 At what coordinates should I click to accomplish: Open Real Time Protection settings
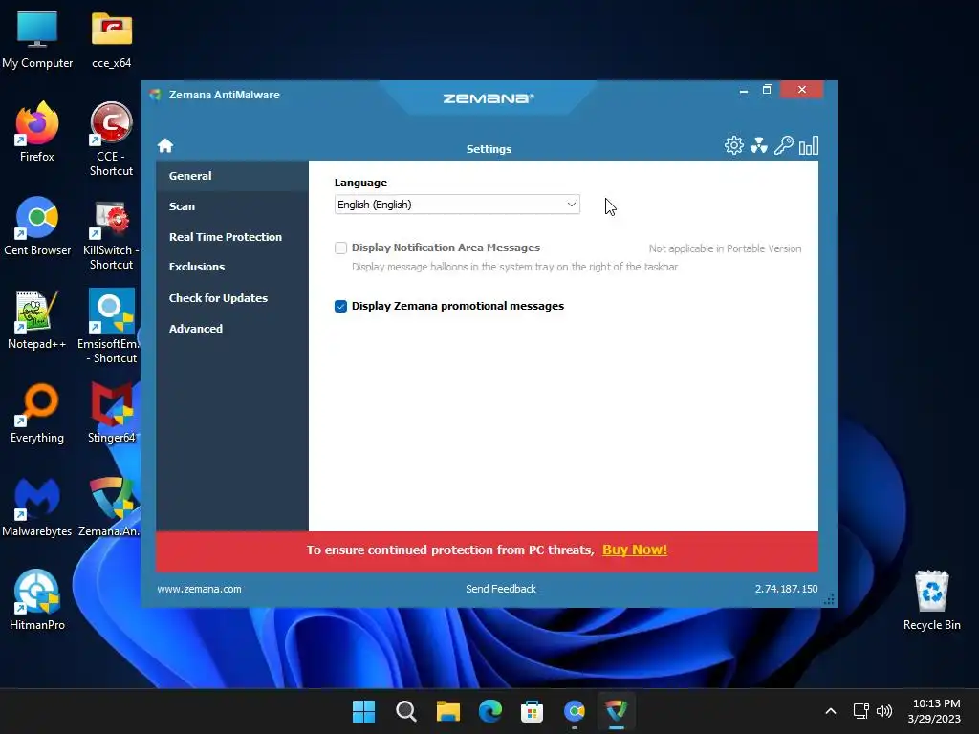point(232,237)
